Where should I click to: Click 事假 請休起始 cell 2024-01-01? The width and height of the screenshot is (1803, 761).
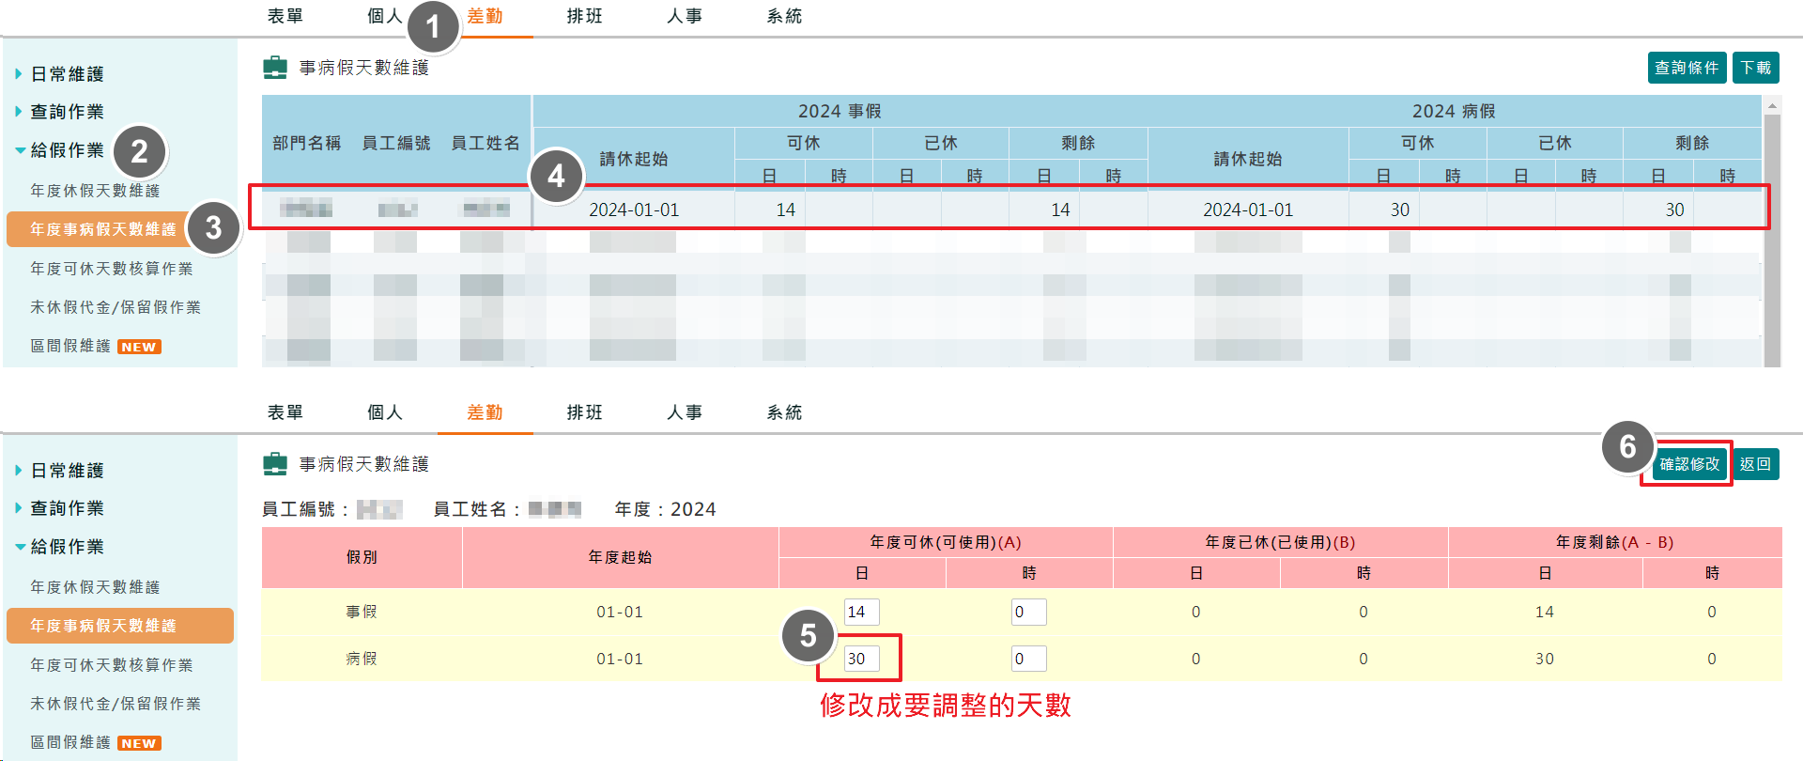pyautogui.click(x=634, y=210)
